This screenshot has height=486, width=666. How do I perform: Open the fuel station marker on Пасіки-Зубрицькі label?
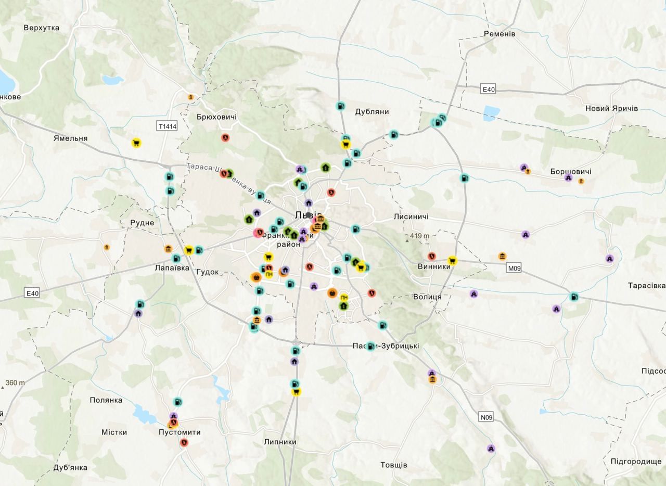370,346
